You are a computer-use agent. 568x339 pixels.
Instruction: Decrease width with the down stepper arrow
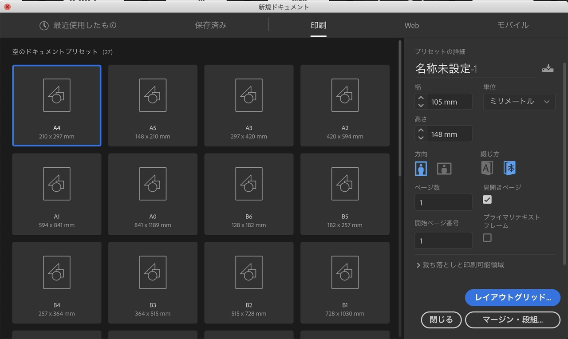[x=421, y=106]
